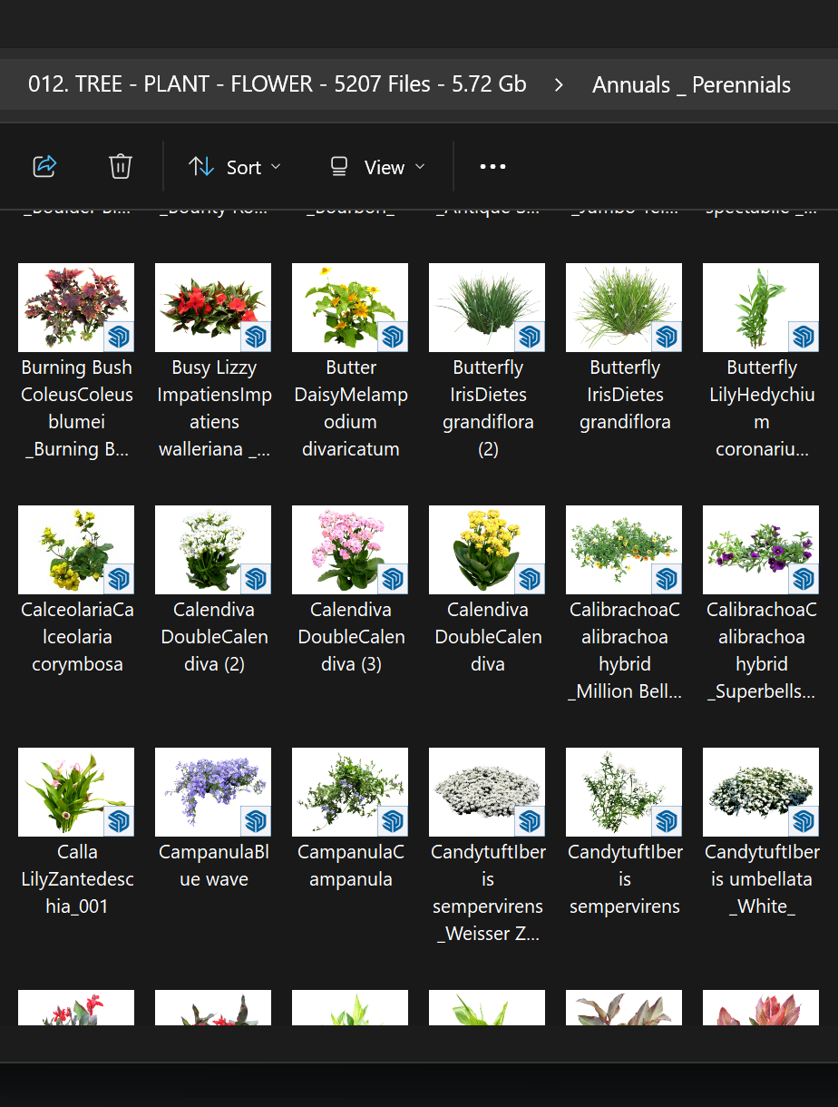This screenshot has width=838, height=1107.
Task: Click the 'Busy Lizzy ImpatiensImpatiens walleriana' file name
Action: coord(214,408)
